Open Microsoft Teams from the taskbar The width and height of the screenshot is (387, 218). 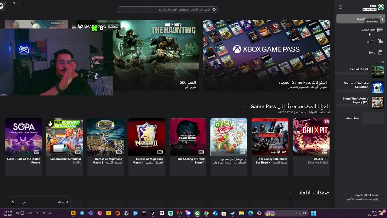(x=91, y=213)
